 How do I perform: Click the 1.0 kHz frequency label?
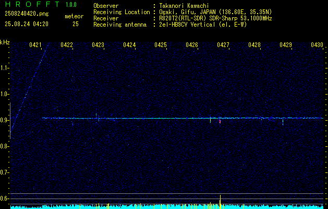4,94
